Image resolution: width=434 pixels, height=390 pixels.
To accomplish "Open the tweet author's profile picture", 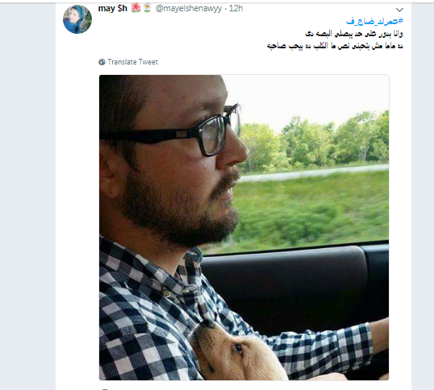I will point(77,19).
